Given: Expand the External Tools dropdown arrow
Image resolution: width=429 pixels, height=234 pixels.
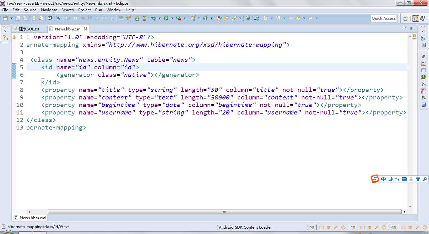Looking at the screenshot, I should click(185, 18).
